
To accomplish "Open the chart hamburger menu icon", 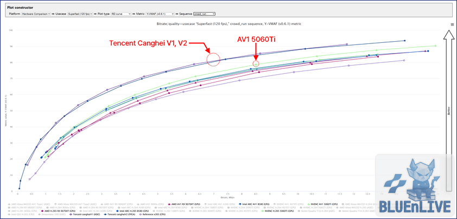I will tap(452, 25).
